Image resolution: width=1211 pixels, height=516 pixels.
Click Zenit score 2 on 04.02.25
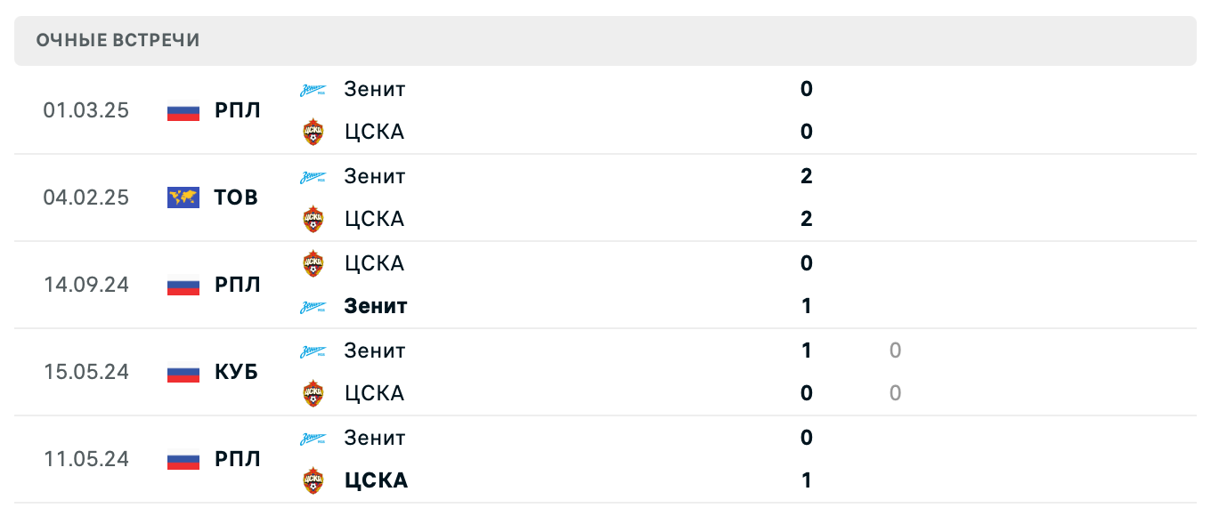[x=807, y=176]
